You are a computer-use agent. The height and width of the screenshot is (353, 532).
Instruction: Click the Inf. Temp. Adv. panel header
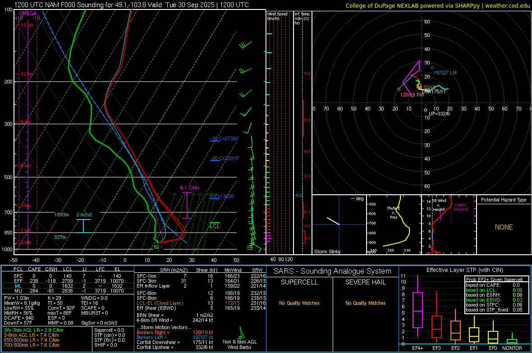tap(302, 18)
